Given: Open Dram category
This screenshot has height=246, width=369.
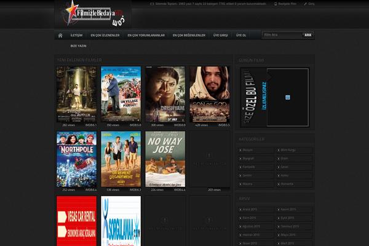Looking at the screenshot, I should (x=285, y=159).
